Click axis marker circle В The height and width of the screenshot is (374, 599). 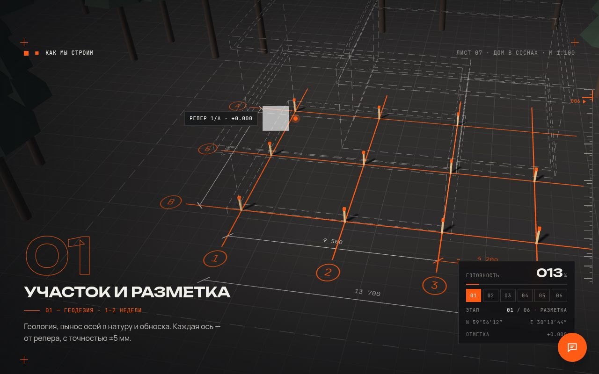[171, 202]
